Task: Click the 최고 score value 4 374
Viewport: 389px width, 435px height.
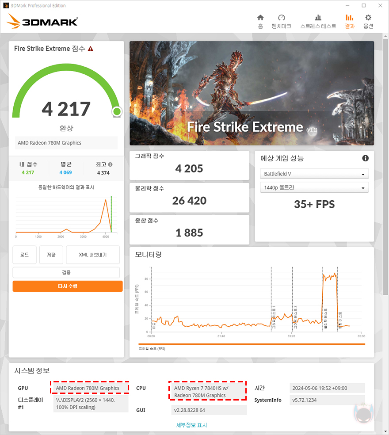Action: point(103,173)
